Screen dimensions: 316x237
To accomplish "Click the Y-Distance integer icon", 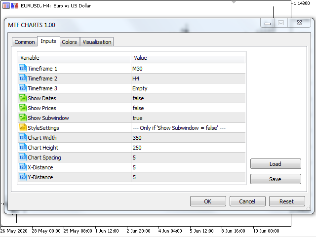I will pyautogui.click(x=23, y=177).
